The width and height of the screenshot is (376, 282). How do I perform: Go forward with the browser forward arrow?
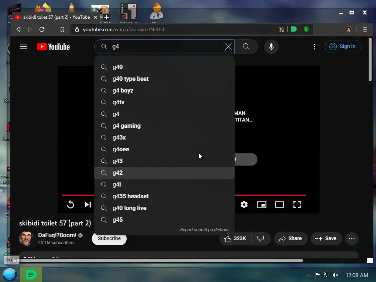30,29
